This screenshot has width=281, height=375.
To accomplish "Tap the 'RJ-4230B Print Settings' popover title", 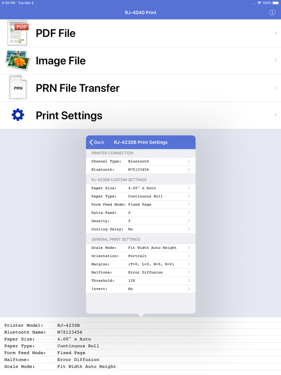I will [140, 142].
